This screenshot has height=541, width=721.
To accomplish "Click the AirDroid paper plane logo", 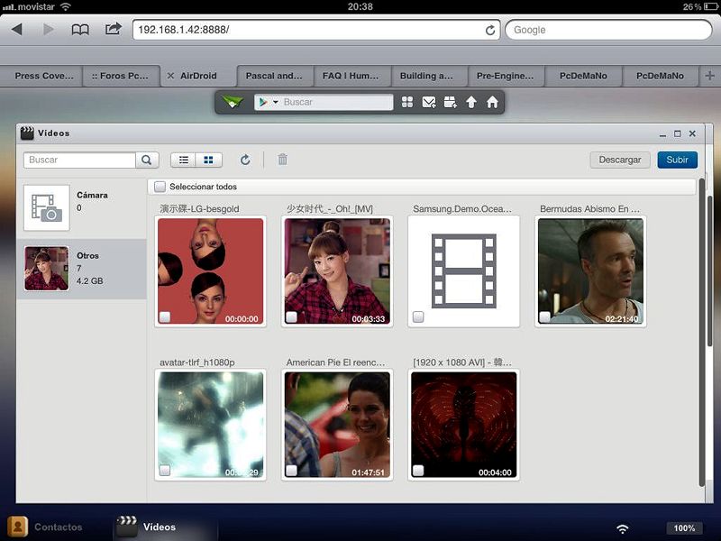I will coord(233,102).
